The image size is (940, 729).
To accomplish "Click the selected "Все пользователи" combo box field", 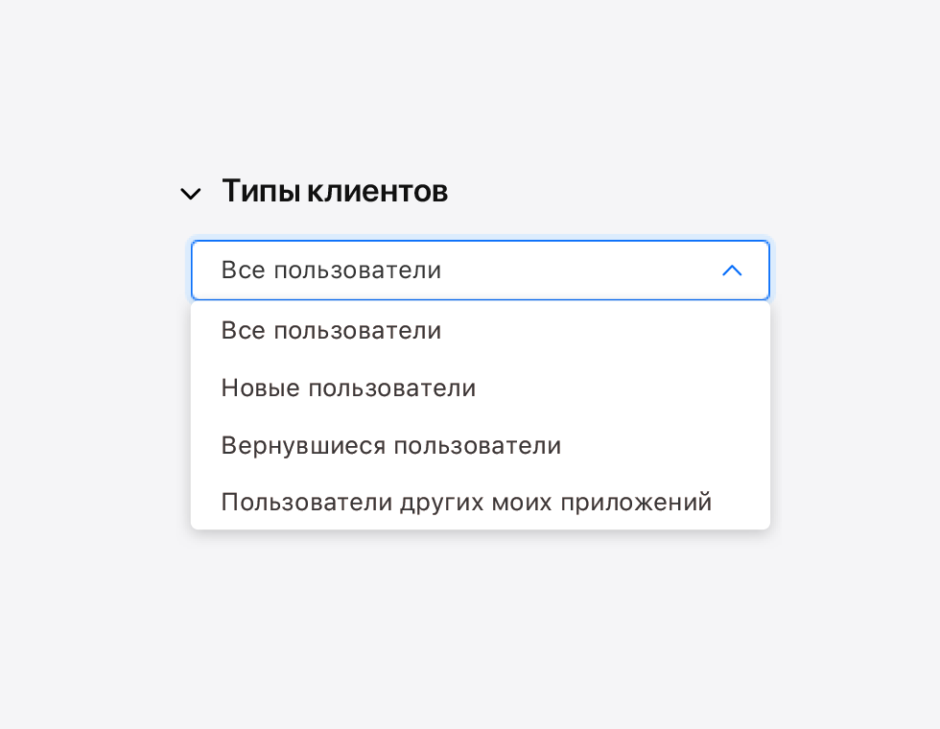I will tap(460, 270).
